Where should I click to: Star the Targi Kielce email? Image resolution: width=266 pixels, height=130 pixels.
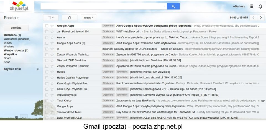(52, 101)
